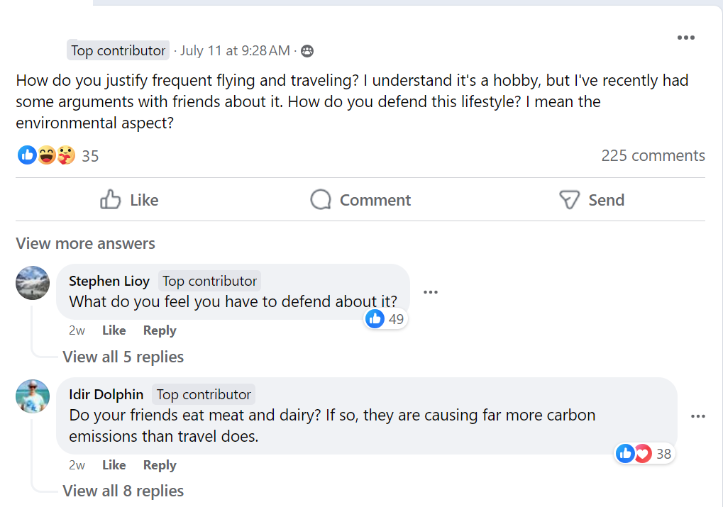Click the thumbs-up Like icon on the post
The height and width of the screenshot is (507, 723).
pyautogui.click(x=111, y=200)
